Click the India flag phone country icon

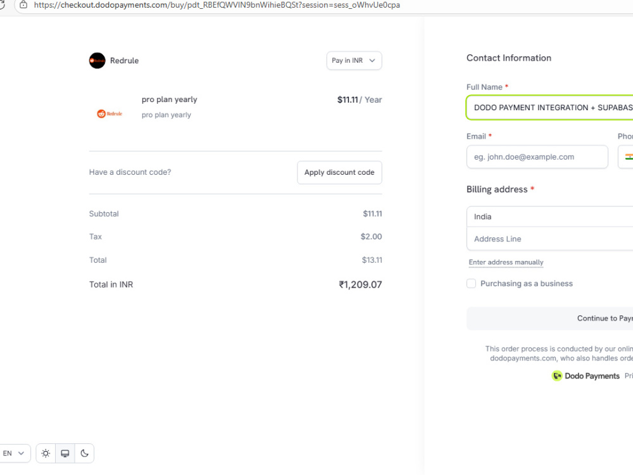point(629,156)
